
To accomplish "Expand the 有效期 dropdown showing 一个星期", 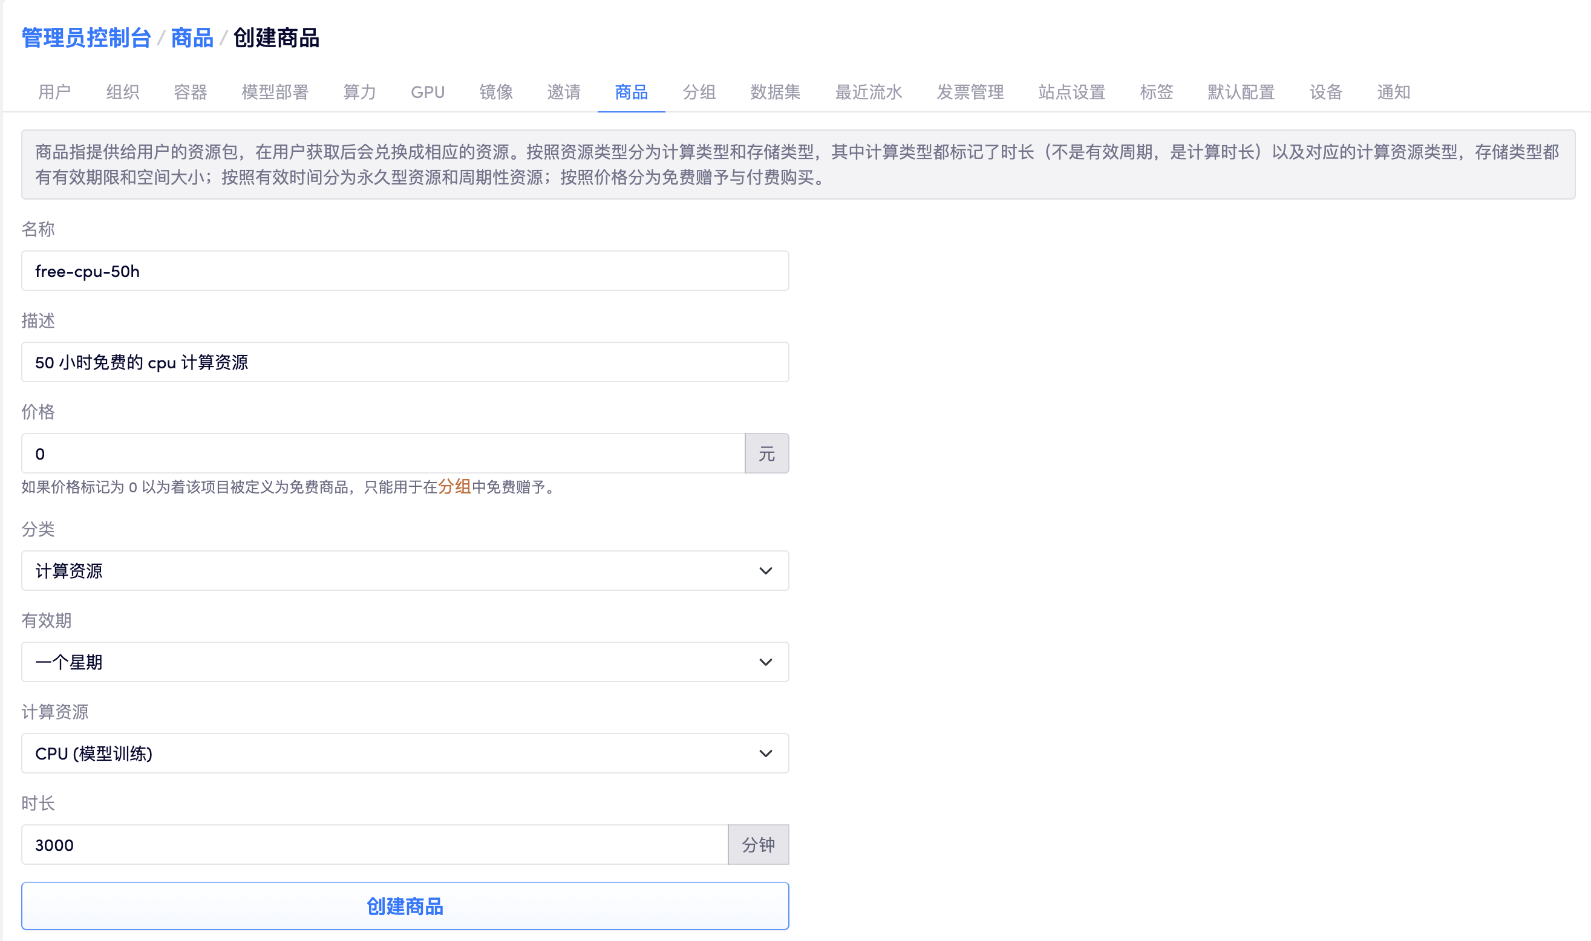I will coord(405,662).
